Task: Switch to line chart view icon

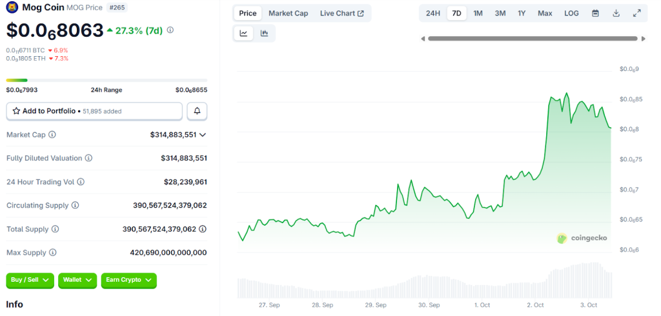Action: tap(243, 34)
